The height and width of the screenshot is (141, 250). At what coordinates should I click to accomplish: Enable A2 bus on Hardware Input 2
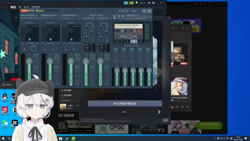tap(57, 59)
